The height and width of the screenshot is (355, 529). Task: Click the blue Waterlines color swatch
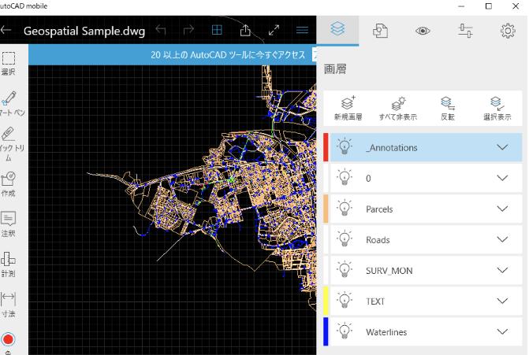326,331
